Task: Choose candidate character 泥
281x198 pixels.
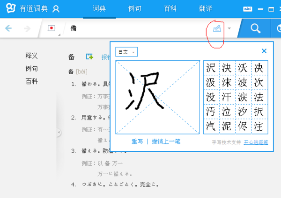Action: [227, 127]
